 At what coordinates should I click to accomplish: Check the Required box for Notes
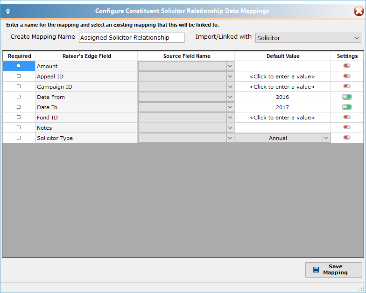(x=19, y=128)
